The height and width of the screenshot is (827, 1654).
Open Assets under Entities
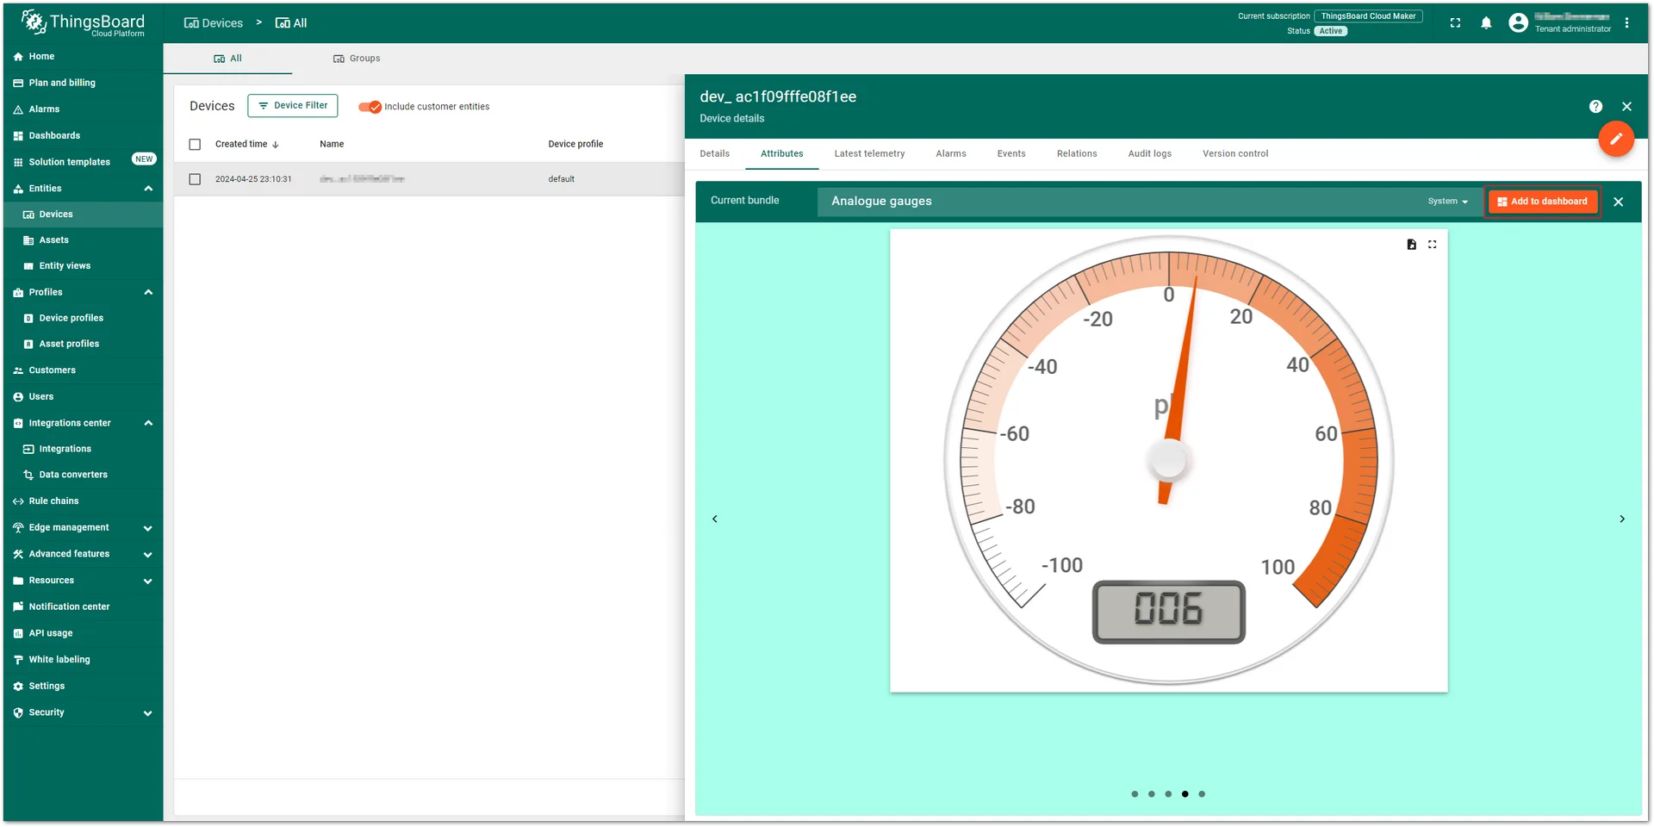tap(83, 240)
